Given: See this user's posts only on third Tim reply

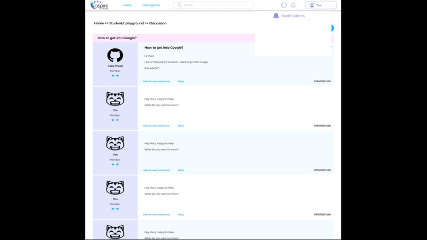Looking at the screenshot, I should click(x=156, y=215).
